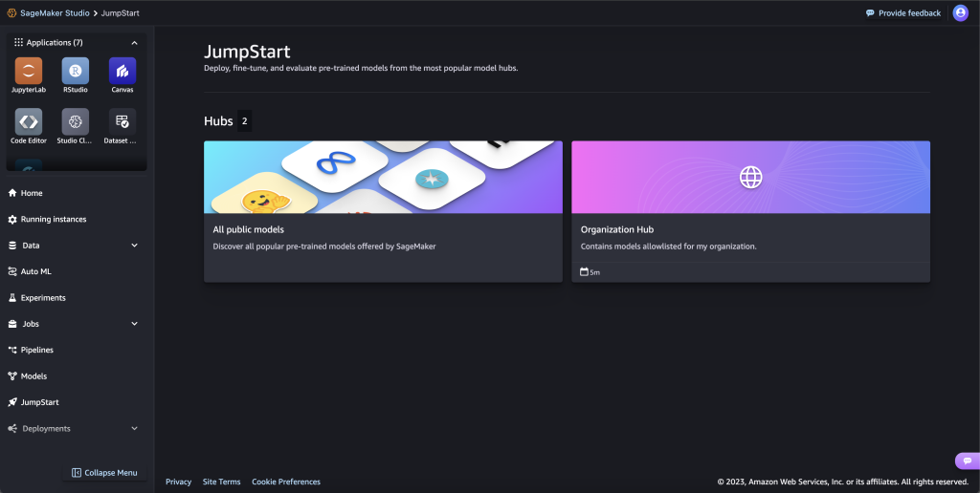Click Provide feedback button
The height and width of the screenshot is (493, 980).
tap(903, 13)
